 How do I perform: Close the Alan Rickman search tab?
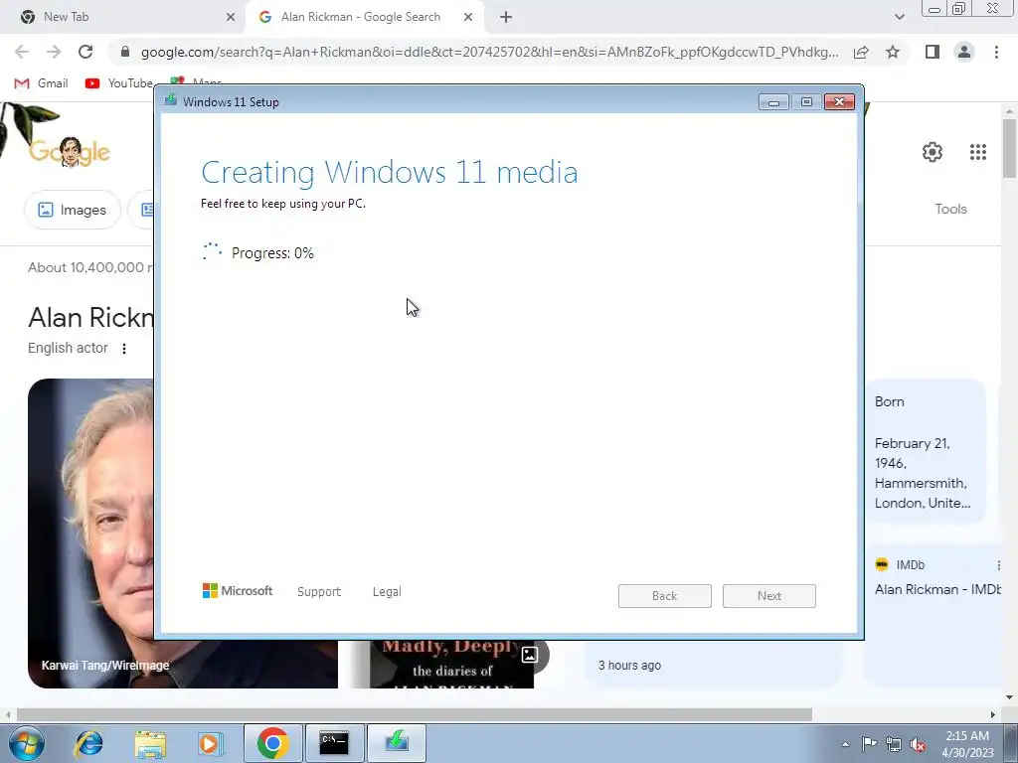[x=468, y=17]
